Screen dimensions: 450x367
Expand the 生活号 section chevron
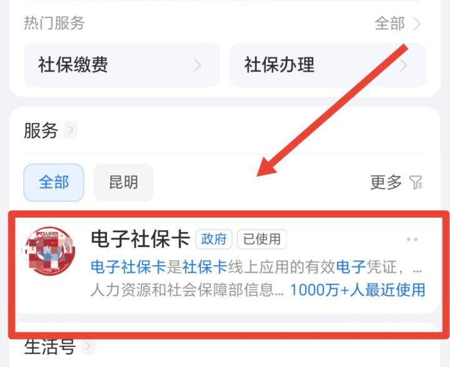pyautogui.click(x=88, y=346)
